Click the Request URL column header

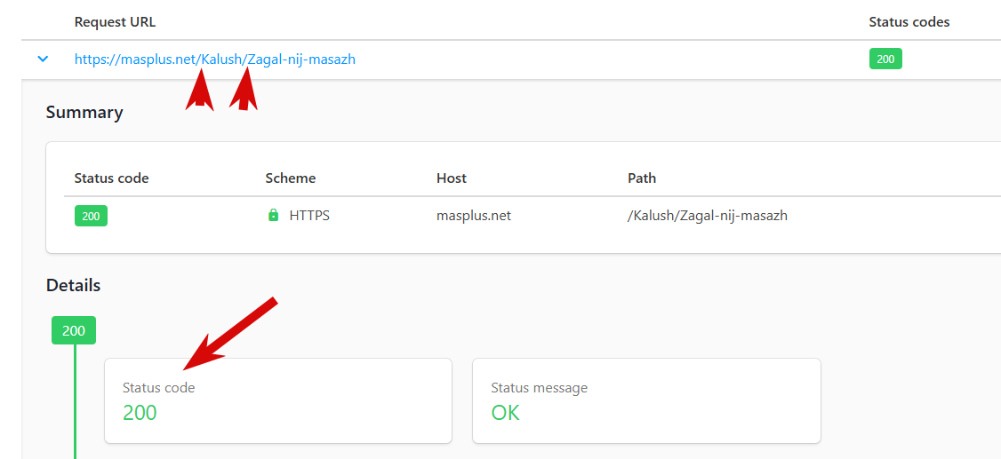[115, 22]
